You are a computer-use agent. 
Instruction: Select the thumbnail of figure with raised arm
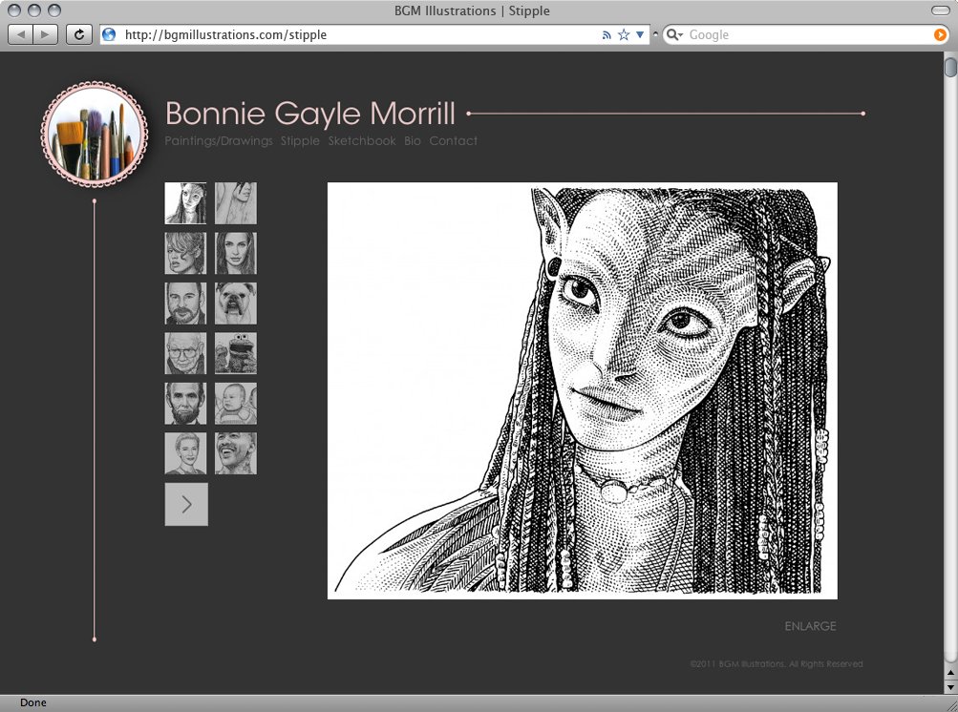tap(236, 202)
